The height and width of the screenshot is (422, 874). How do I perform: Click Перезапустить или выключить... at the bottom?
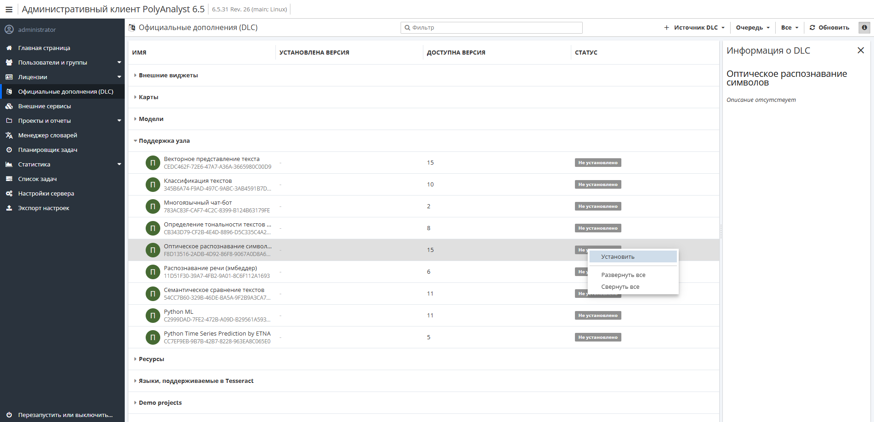[62, 415]
